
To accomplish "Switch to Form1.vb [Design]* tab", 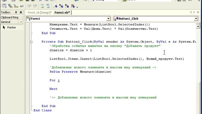I will [x=39, y=13].
